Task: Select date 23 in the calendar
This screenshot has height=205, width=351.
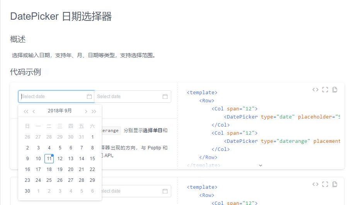Action: (27, 180)
